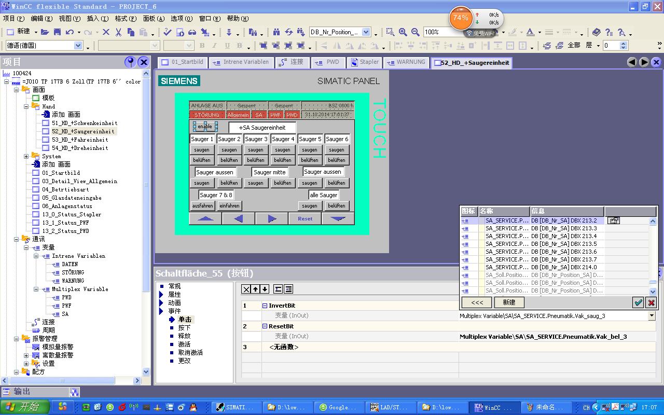Click the Windows 开始 start button
This screenshot has height=415, width=664.
click(25, 407)
